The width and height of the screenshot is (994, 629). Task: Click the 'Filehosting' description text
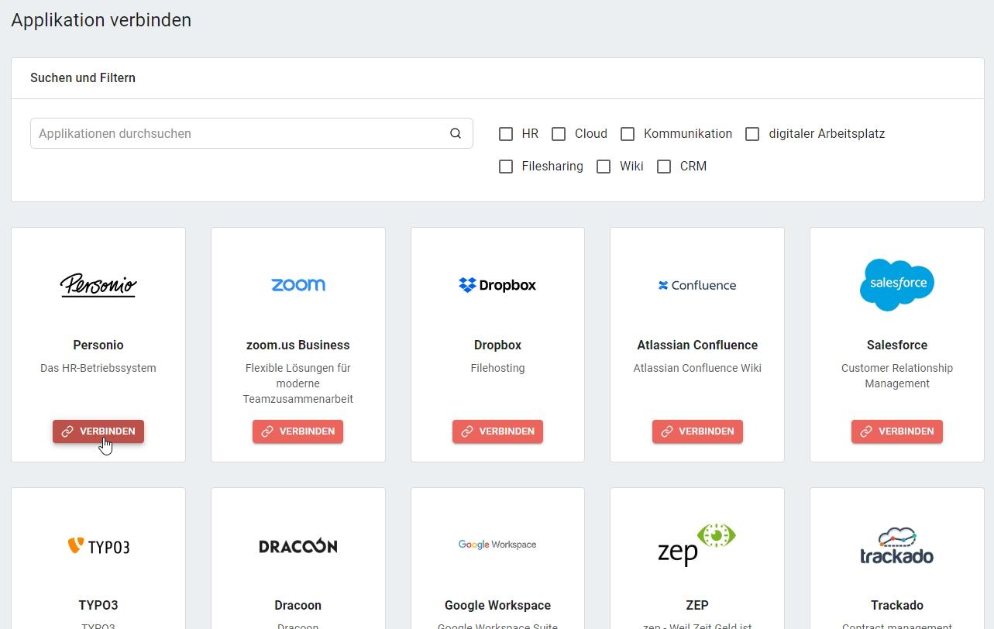(x=497, y=368)
